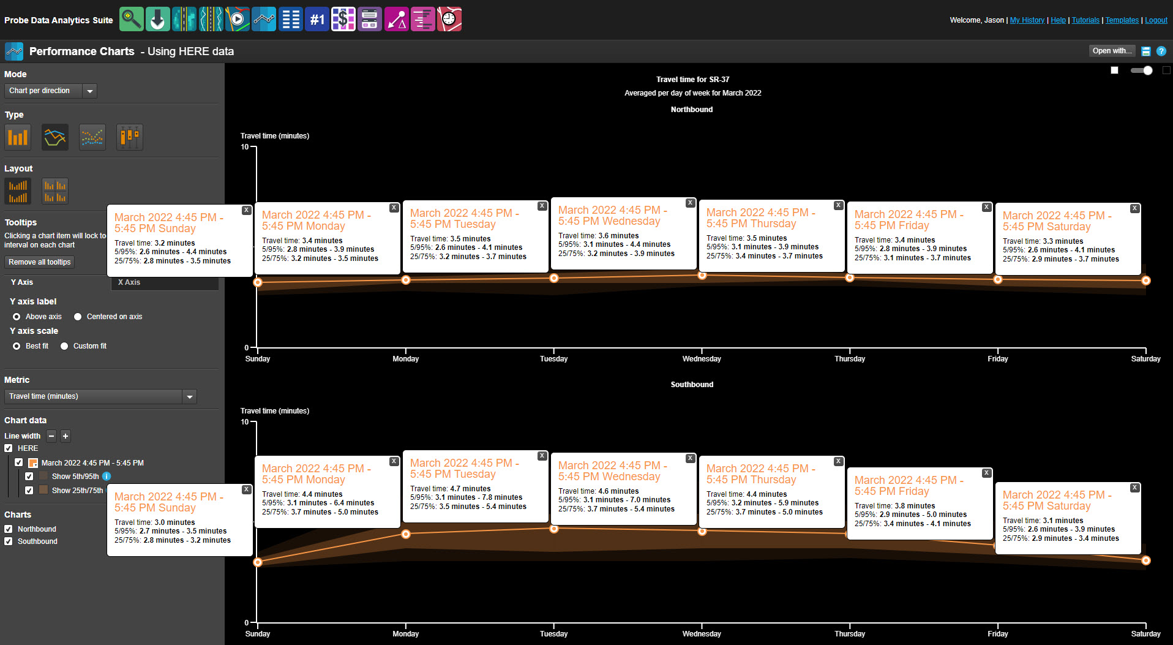Close the Southbound Tuesday tooltip
Image resolution: width=1173 pixels, height=645 pixels.
tap(542, 456)
